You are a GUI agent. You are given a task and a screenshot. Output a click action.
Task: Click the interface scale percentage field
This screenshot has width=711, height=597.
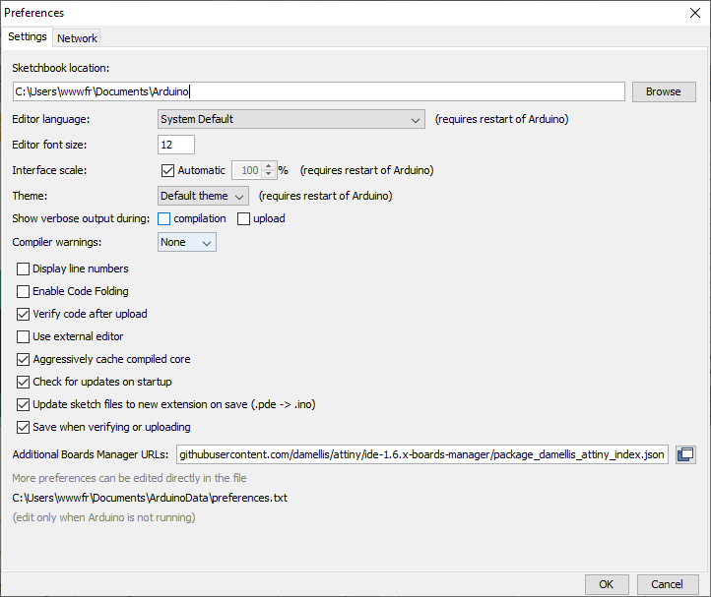click(247, 170)
